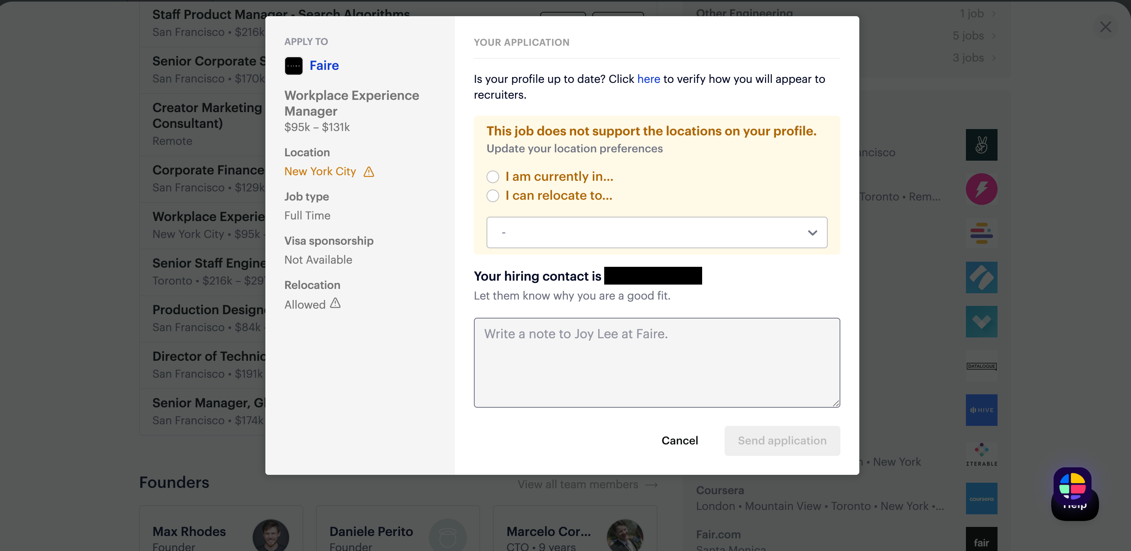Click the warning icon next to New York City
Screen dimensions: 1131x551
(x=369, y=172)
